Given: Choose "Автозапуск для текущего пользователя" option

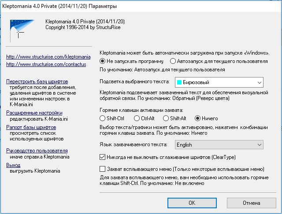Looking at the screenshot, I should [x=173, y=61].
